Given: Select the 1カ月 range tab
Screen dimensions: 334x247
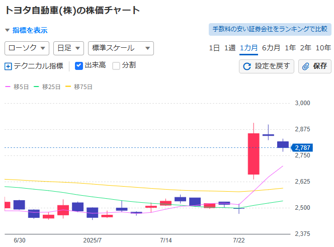Looking at the screenshot, I should pos(248,48).
